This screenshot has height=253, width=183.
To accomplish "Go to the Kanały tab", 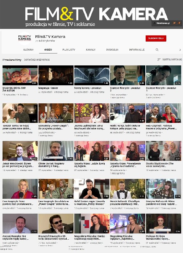I will click(91, 50).
